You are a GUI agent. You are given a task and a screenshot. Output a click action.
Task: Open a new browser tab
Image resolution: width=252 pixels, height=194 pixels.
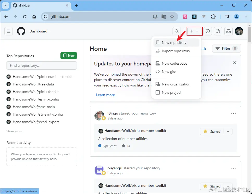(76, 5)
